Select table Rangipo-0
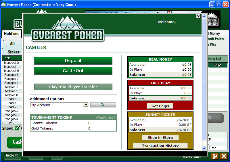This screenshot has width=230, height=162. 11,79
